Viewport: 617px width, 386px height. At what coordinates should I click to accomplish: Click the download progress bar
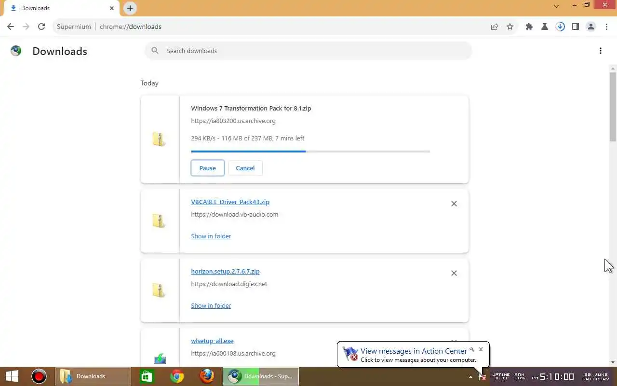pos(310,152)
